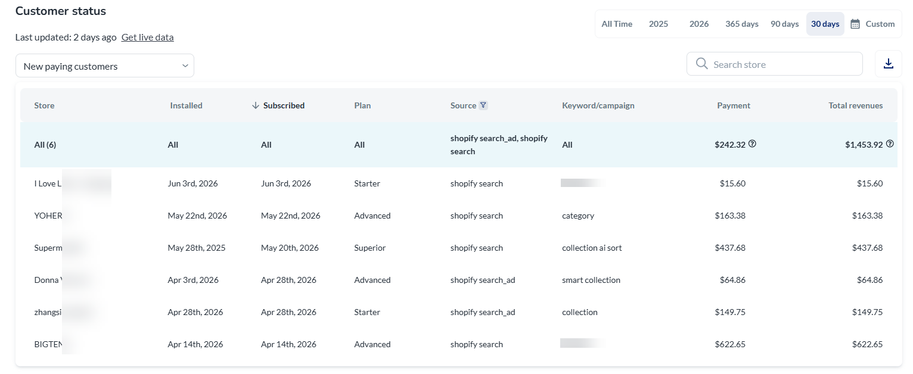Sort by Total revenues column header
Screen dimensions: 913x374
pyautogui.click(x=856, y=105)
